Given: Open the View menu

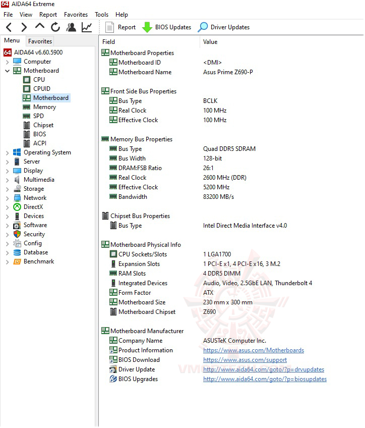Looking at the screenshot, I should [26, 15].
